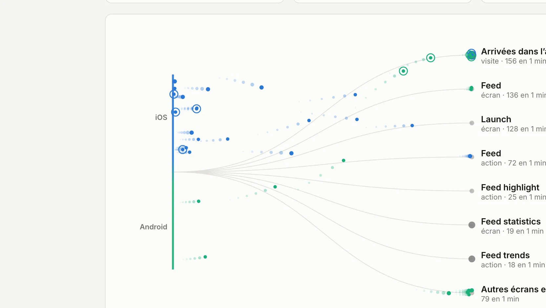
Task: Click the blue iOS vertical bar segment
Action: (173, 123)
